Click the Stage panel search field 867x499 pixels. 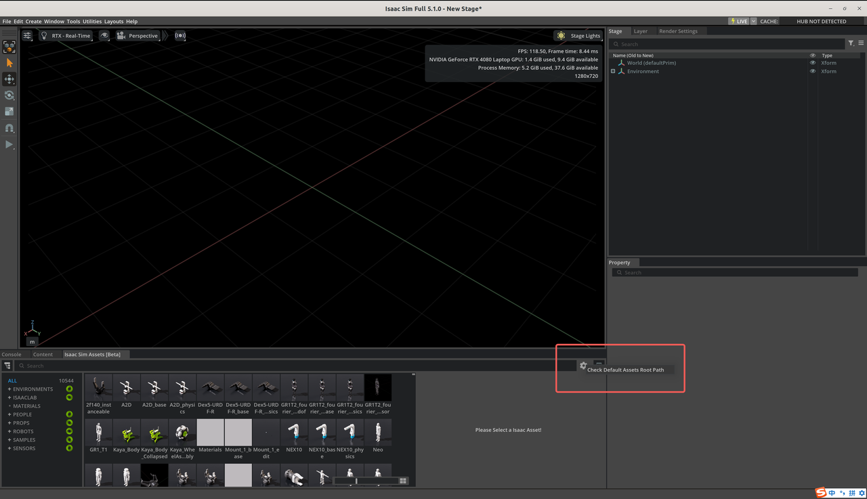[727, 44]
